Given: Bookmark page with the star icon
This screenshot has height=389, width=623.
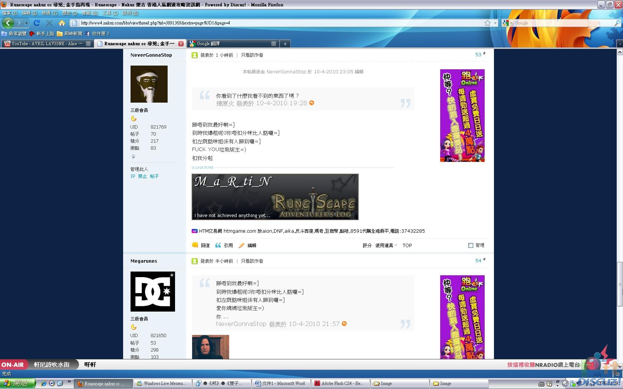Looking at the screenshot, I should coord(487,23).
